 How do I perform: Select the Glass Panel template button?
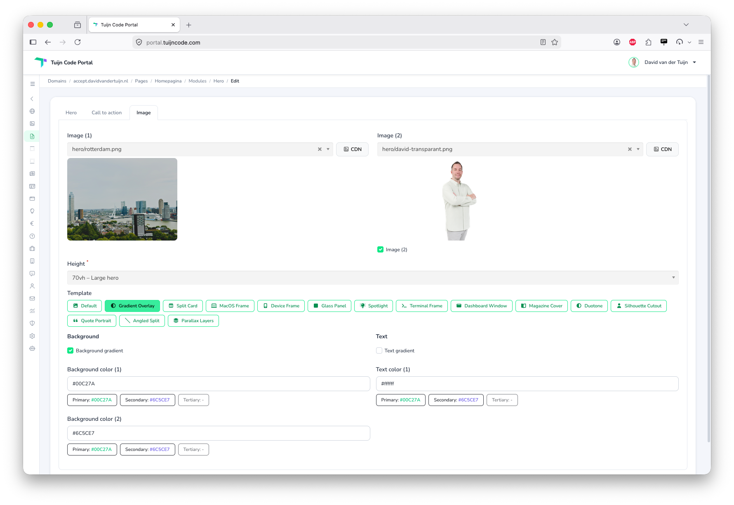point(329,306)
